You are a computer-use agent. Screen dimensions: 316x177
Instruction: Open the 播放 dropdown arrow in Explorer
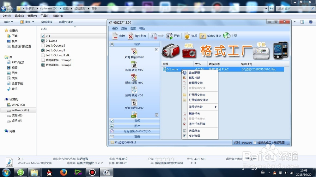click(x=33, y=22)
